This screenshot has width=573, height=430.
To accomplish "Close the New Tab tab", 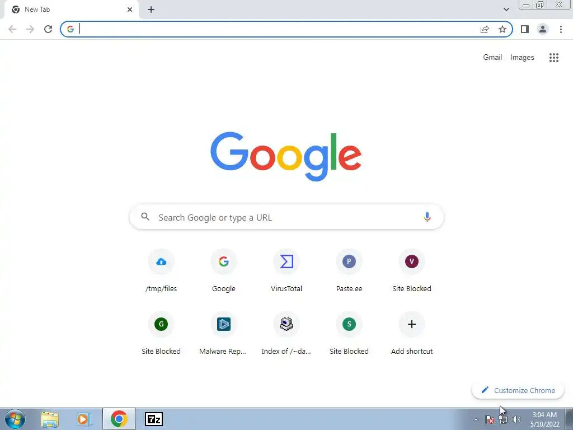I will (130, 10).
